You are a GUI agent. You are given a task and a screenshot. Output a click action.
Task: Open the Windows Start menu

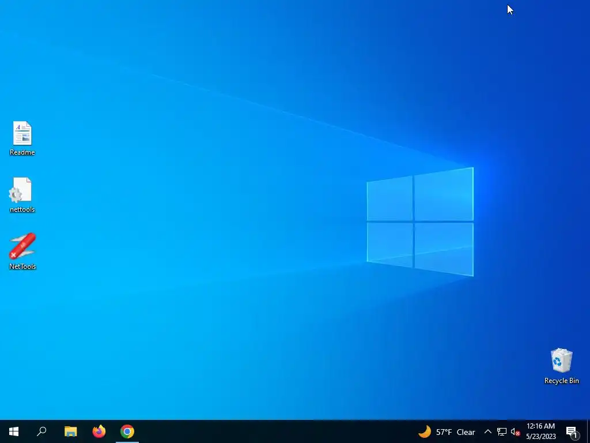click(x=14, y=431)
